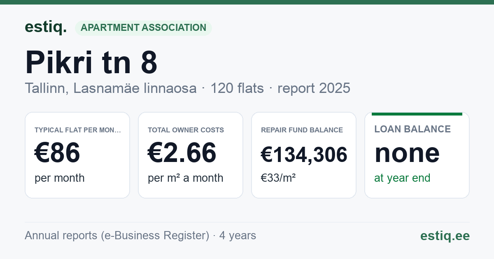Select the Tallinn, Lasnamäe linnaosa subtitle text
This screenshot has width=494, height=259.
111,88
